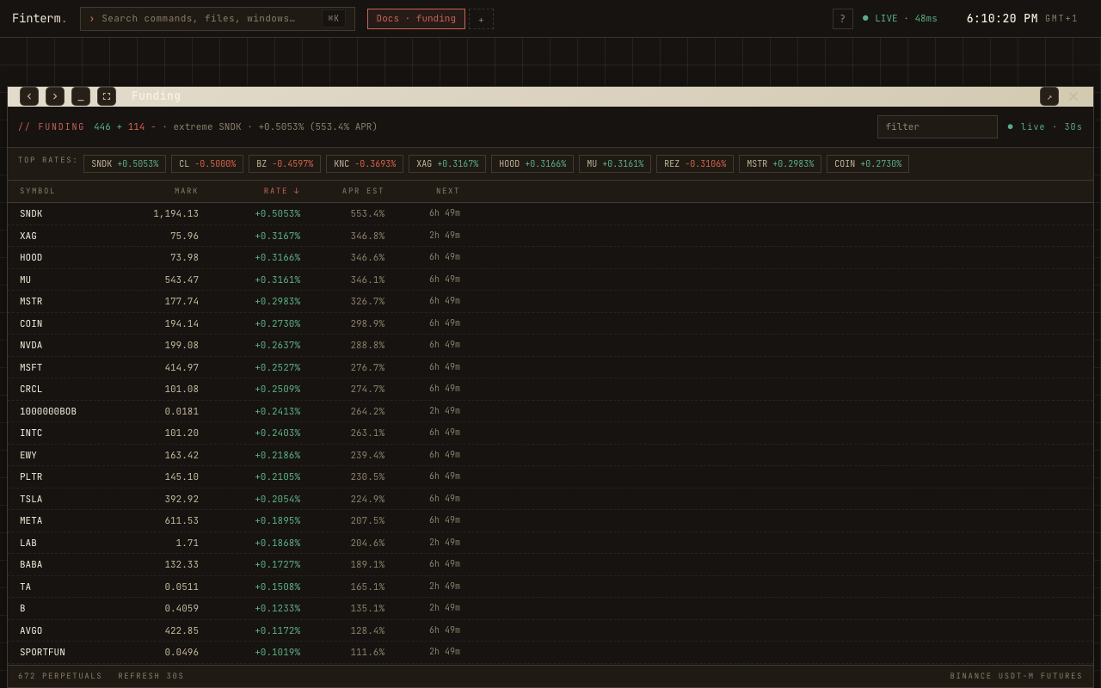Screen dimensions: 1101x688
Task: Add a new tab with plus button
Action: [x=481, y=19]
